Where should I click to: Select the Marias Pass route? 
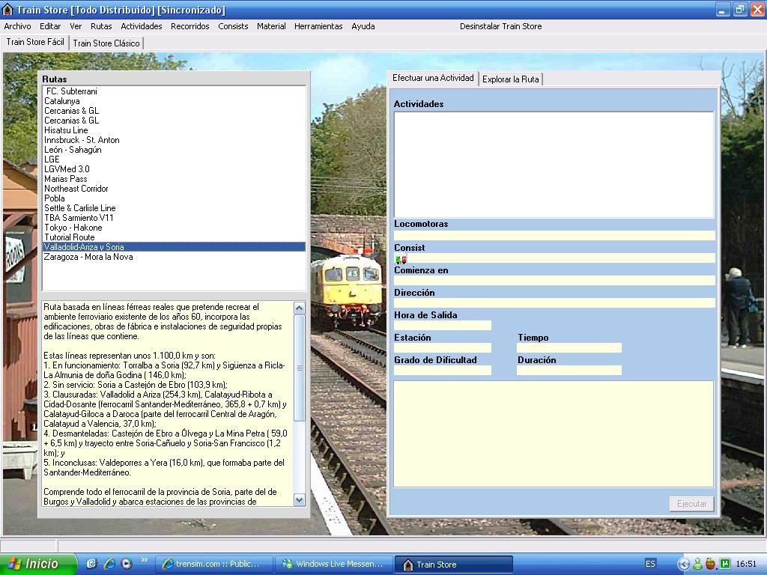tap(66, 179)
